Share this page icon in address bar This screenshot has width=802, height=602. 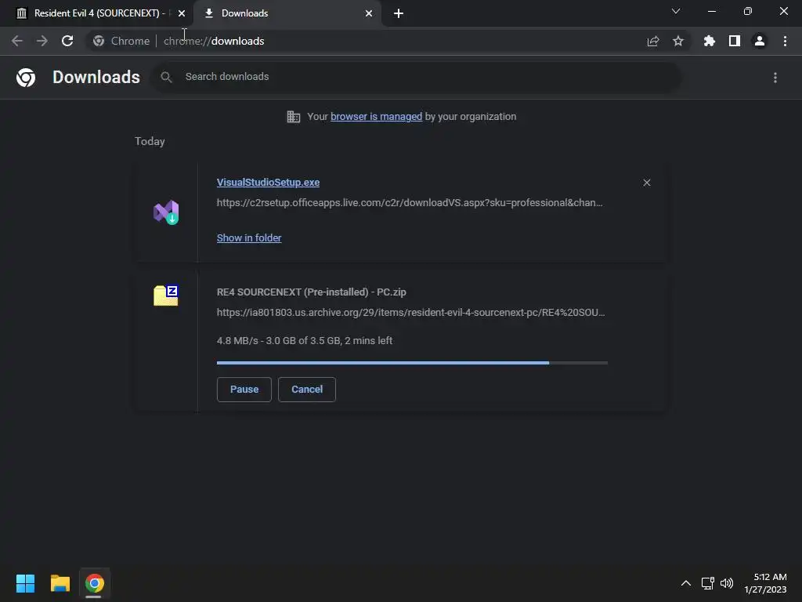click(653, 41)
